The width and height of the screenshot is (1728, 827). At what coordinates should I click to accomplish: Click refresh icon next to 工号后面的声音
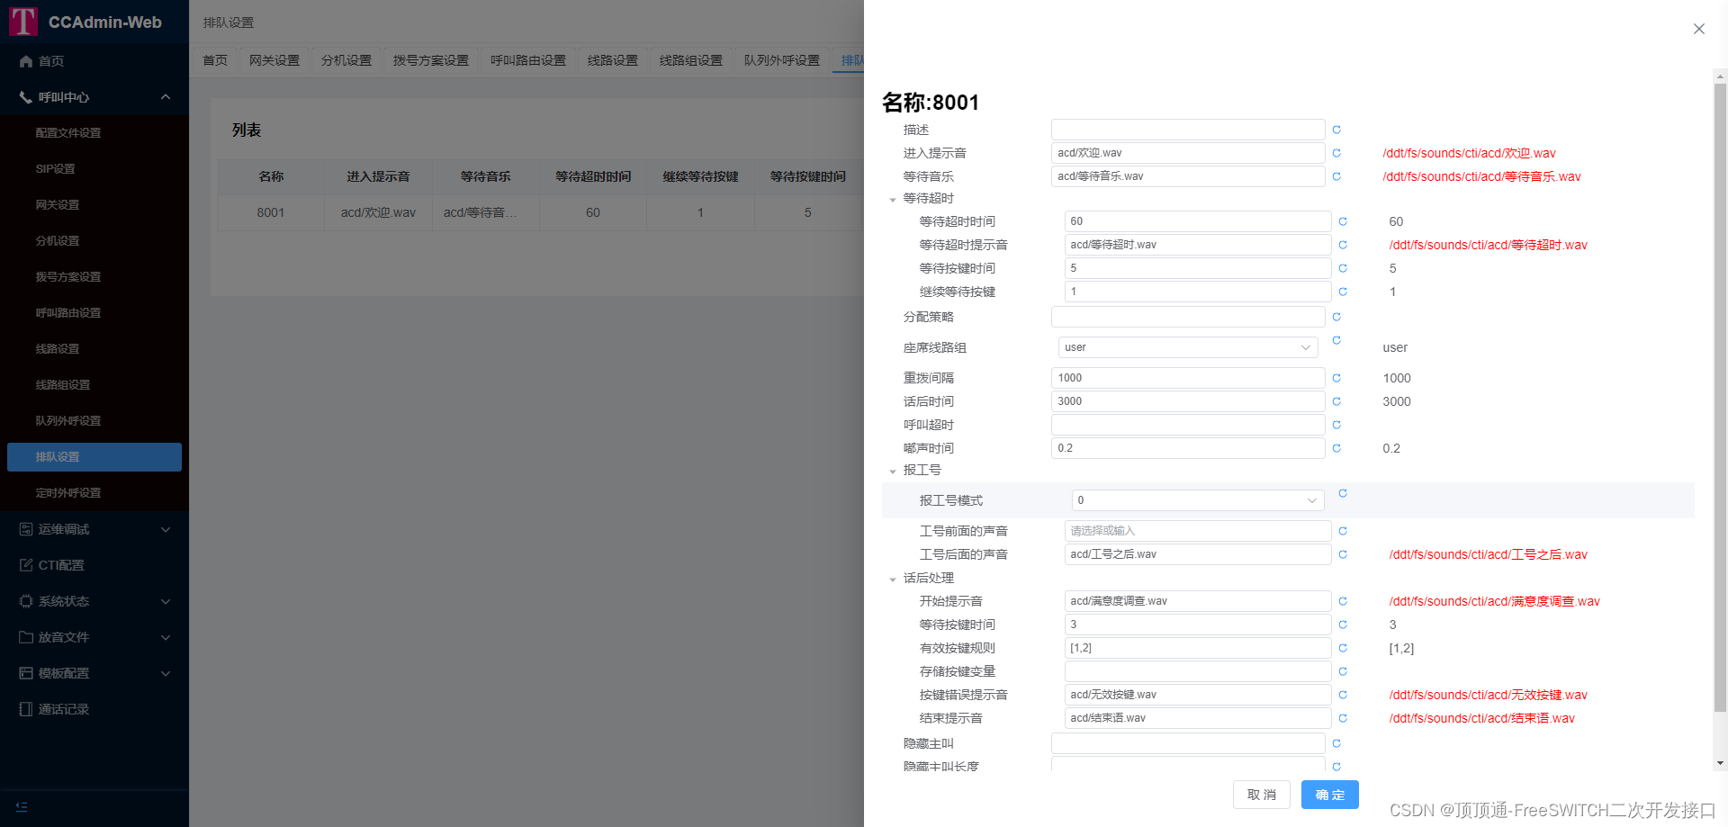(x=1343, y=554)
